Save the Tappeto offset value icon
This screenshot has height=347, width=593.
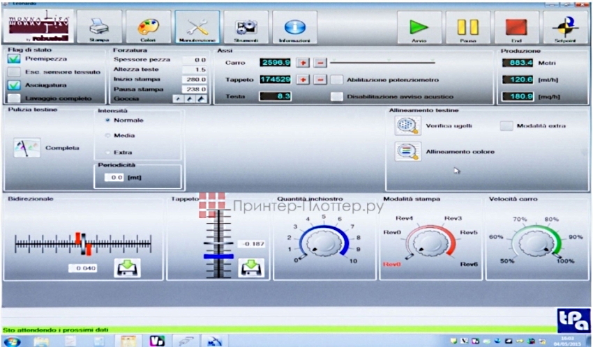(250, 268)
